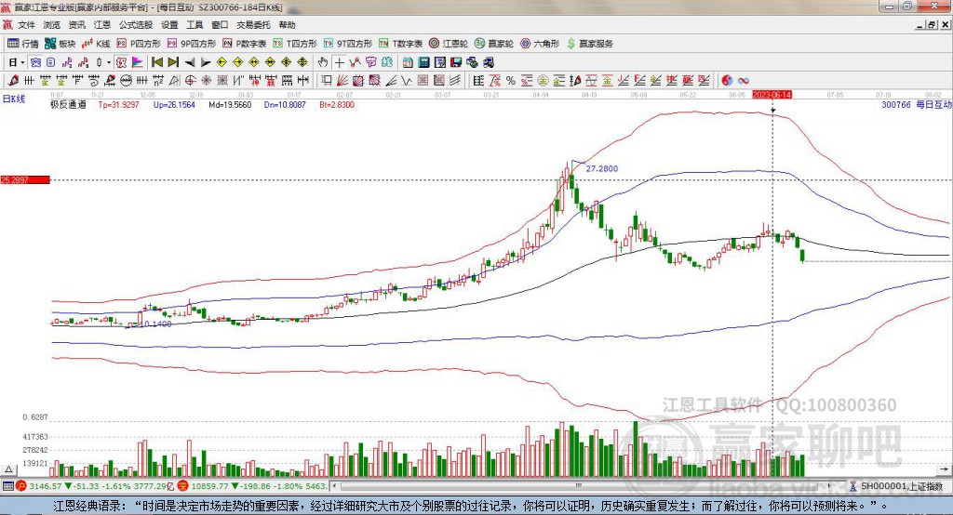Click the 权 adjustment toggle icon
This screenshot has height=515, width=953.
(121, 62)
